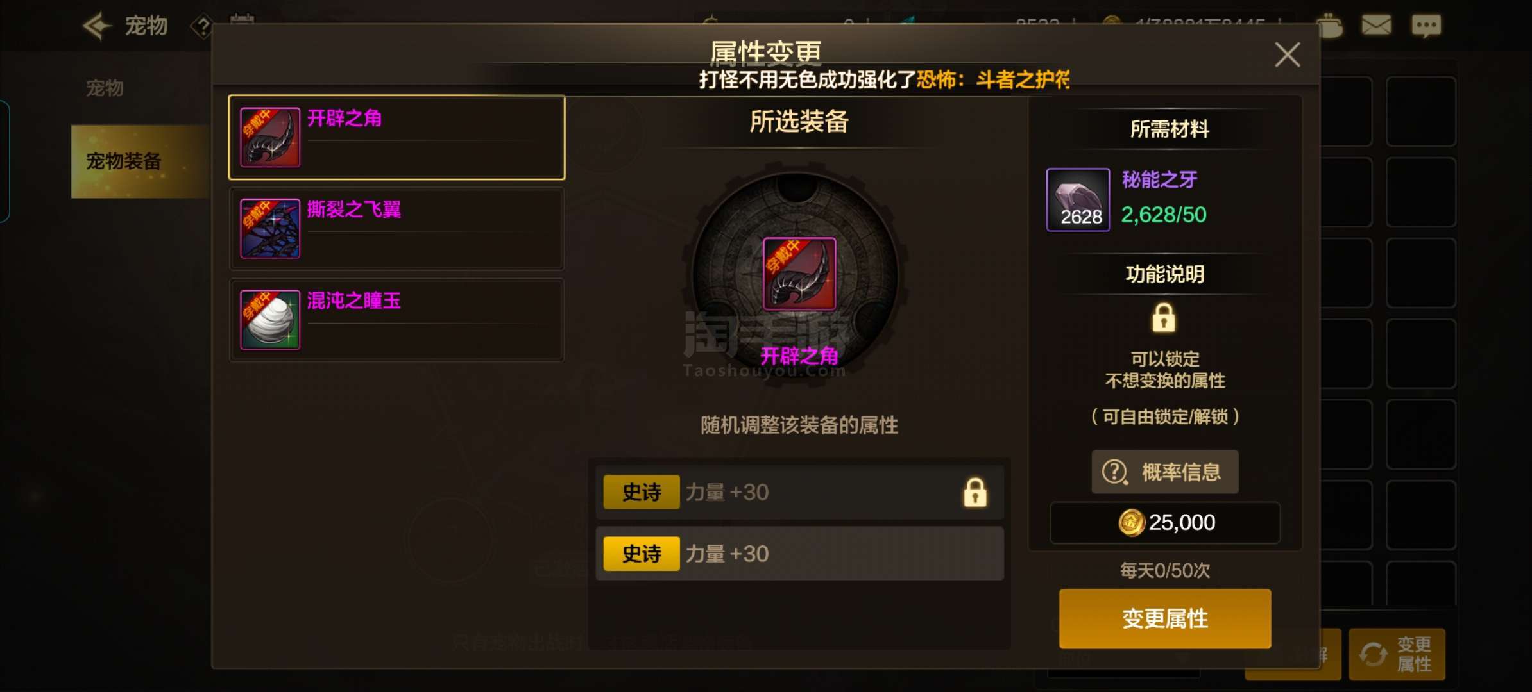
Task: Select 开辟之角 in equipment list
Action: (396, 137)
